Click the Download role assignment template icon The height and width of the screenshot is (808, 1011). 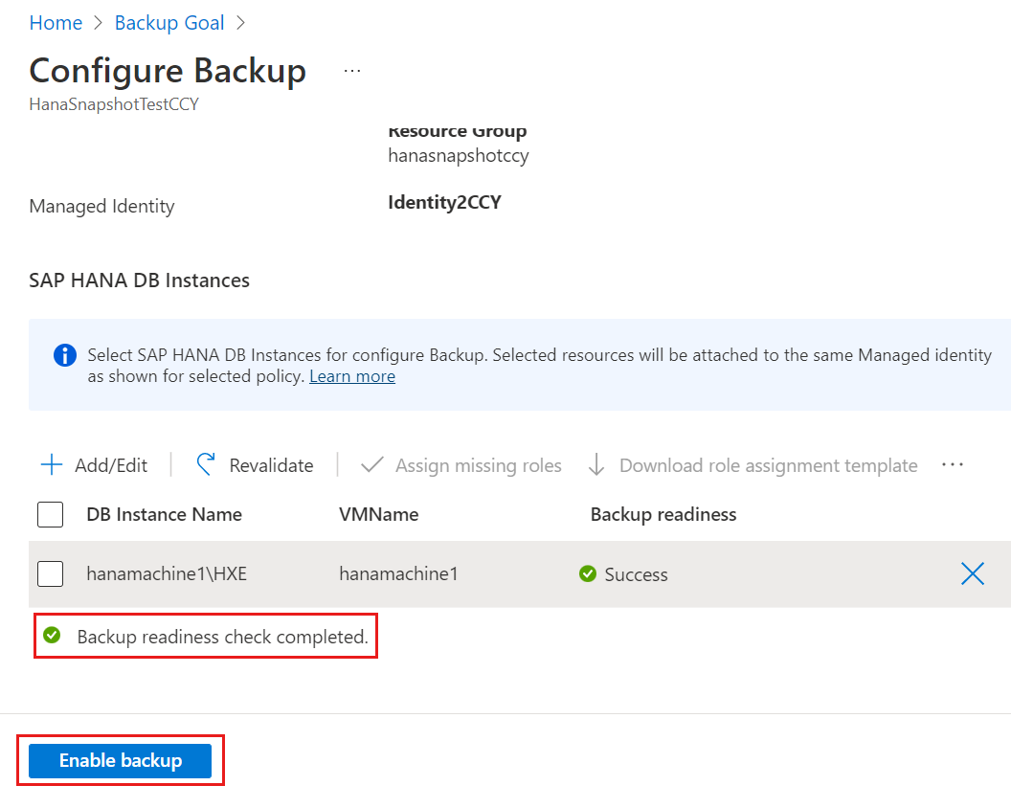pyautogui.click(x=598, y=464)
